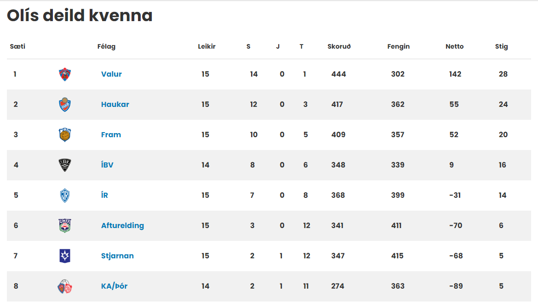
Task: Click the Stig column header
Action: [501, 46]
